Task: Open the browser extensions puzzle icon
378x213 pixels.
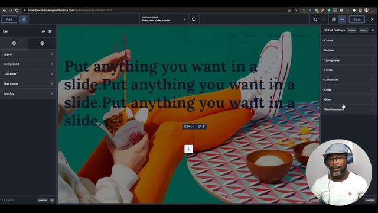Action: coord(354,11)
